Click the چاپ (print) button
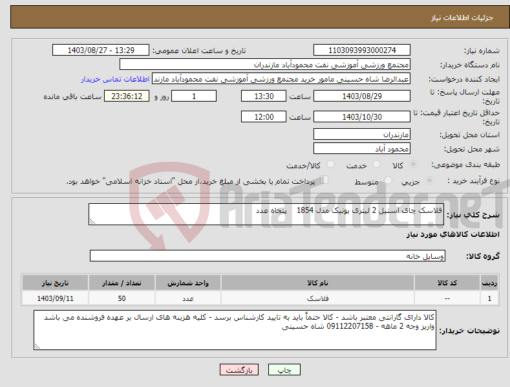This screenshot has width=510, height=387. [x=284, y=370]
